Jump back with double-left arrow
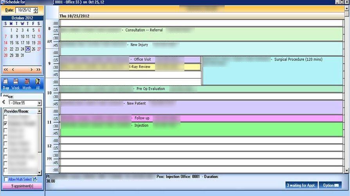 6,70
